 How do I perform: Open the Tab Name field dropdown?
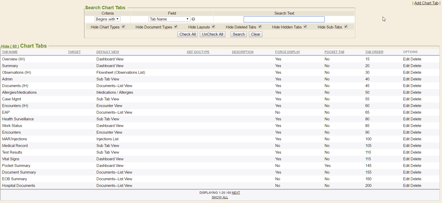tap(169, 19)
